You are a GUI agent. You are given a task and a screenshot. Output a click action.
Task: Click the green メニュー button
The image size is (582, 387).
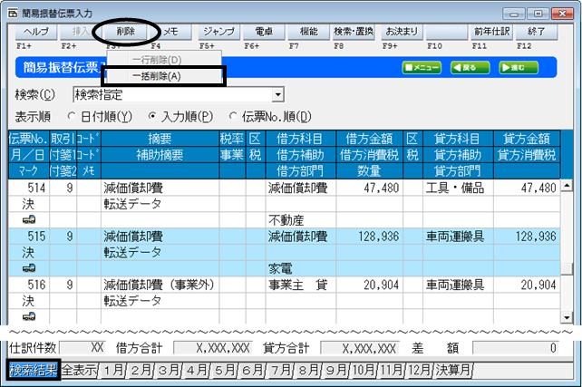pyautogui.click(x=422, y=68)
